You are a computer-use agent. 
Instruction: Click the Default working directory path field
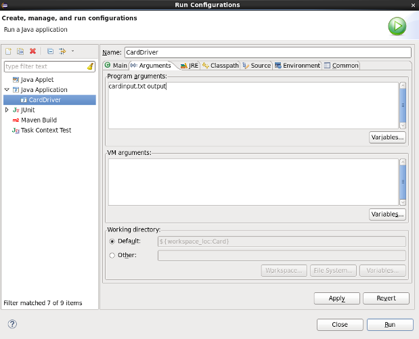[x=282, y=242]
